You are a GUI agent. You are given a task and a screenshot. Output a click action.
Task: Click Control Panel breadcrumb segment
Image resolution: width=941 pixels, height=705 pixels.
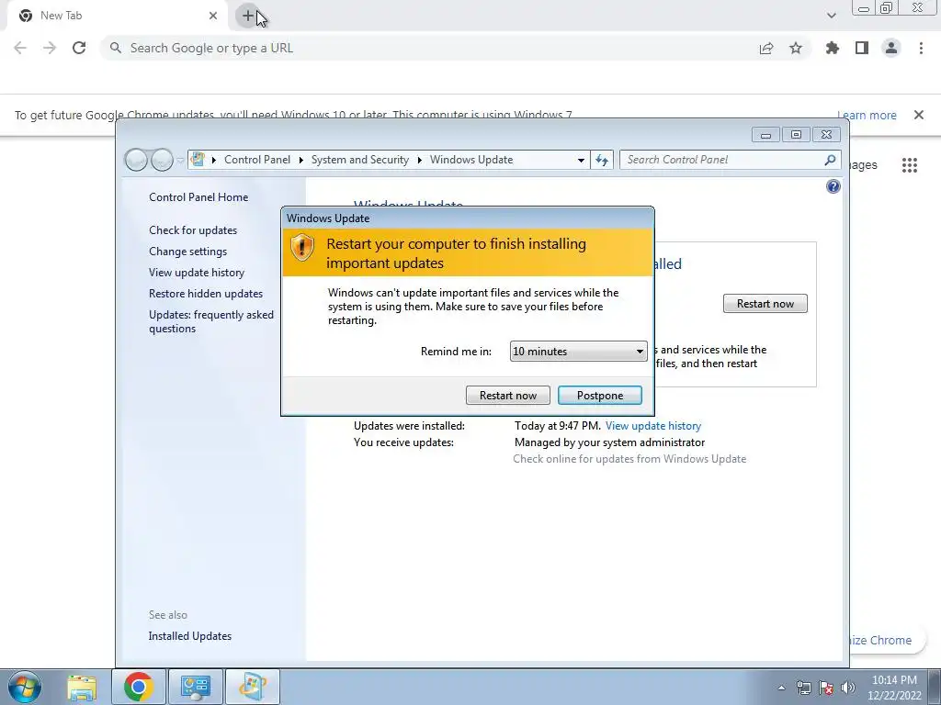257,160
